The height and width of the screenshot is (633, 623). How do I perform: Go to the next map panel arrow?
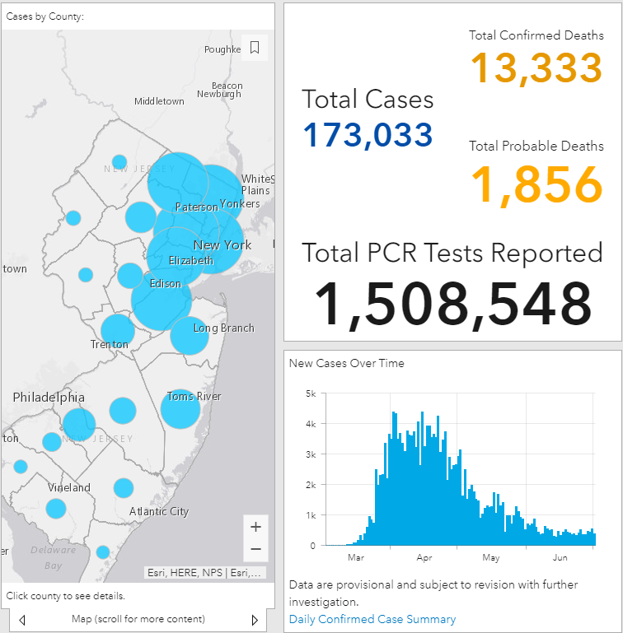[x=255, y=620]
